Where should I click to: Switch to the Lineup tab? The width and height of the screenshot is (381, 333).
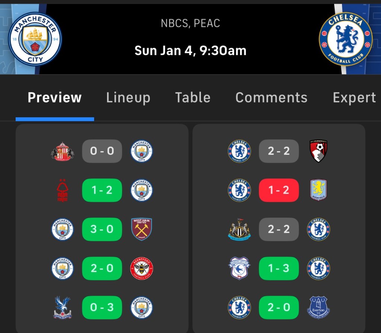click(128, 98)
